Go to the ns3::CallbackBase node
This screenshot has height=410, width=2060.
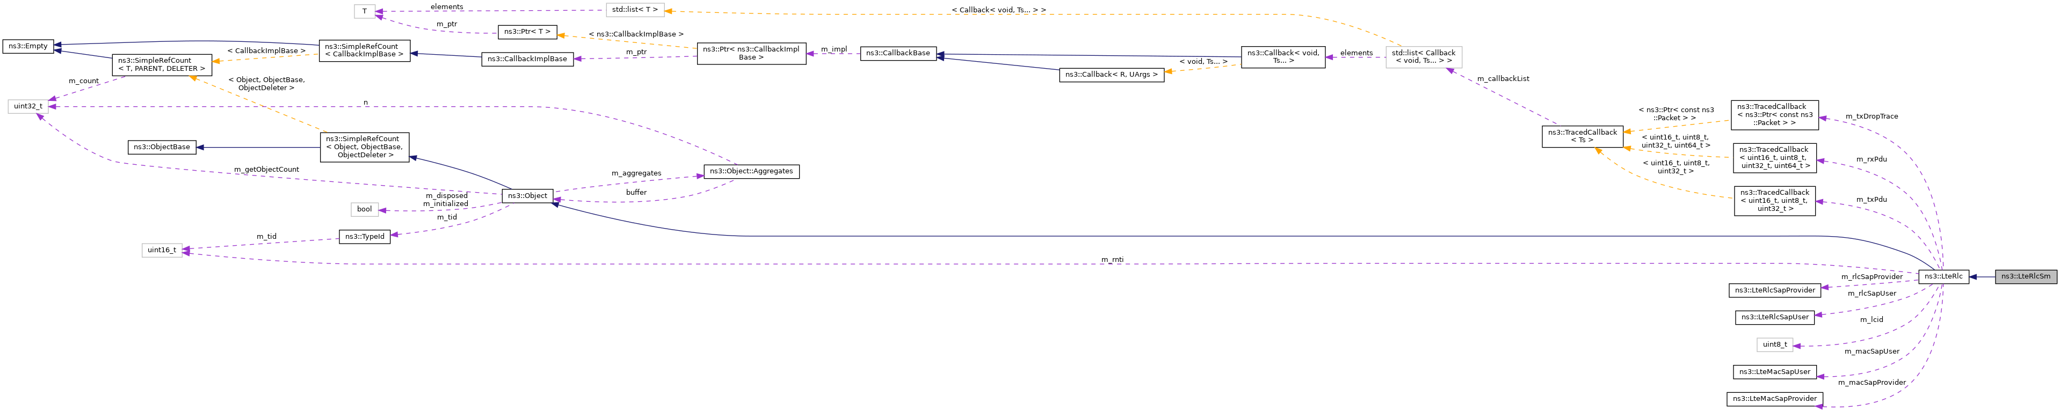coord(898,54)
